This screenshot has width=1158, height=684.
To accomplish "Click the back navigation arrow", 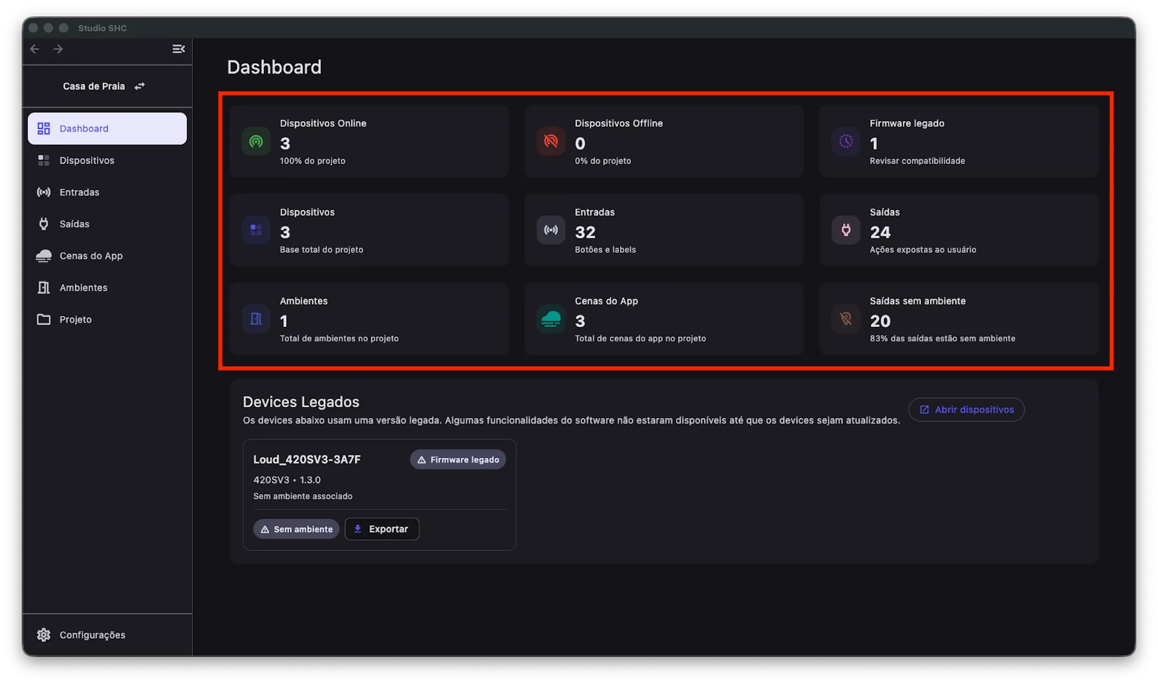I will tap(34, 49).
